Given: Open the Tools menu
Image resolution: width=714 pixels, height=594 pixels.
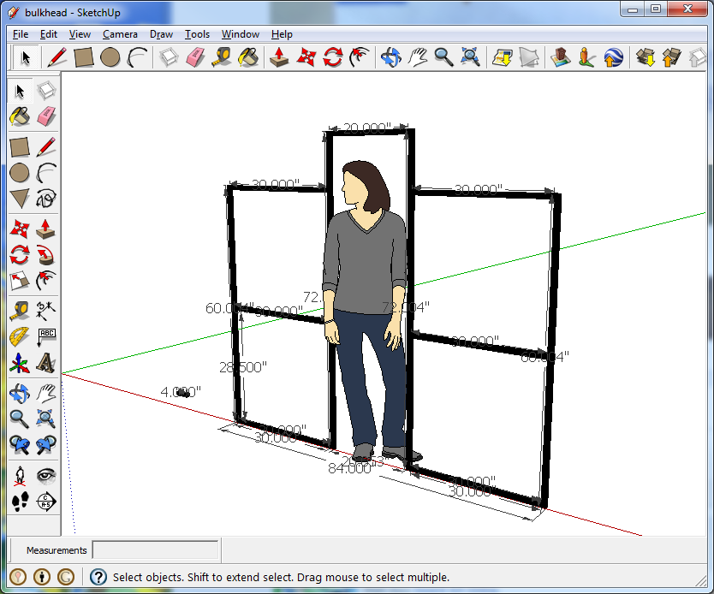Looking at the screenshot, I should coord(197,34).
